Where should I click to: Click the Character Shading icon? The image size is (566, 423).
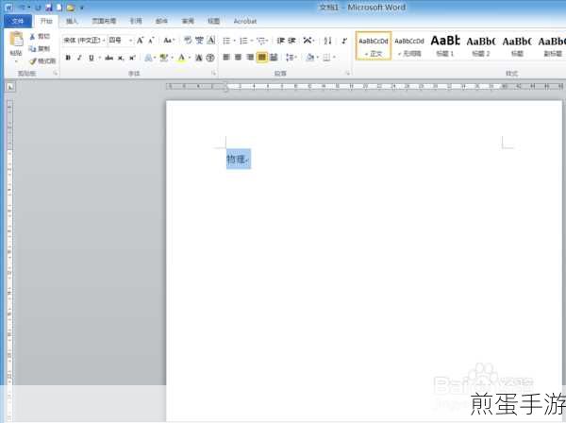(x=199, y=58)
